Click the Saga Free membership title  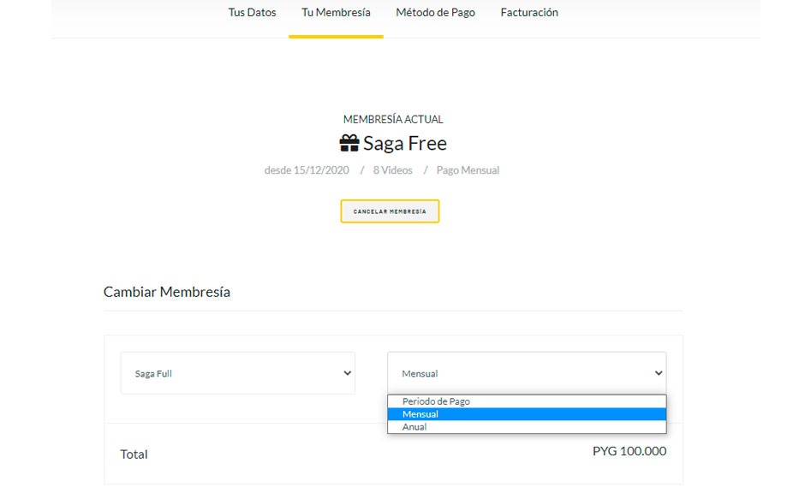(x=405, y=143)
